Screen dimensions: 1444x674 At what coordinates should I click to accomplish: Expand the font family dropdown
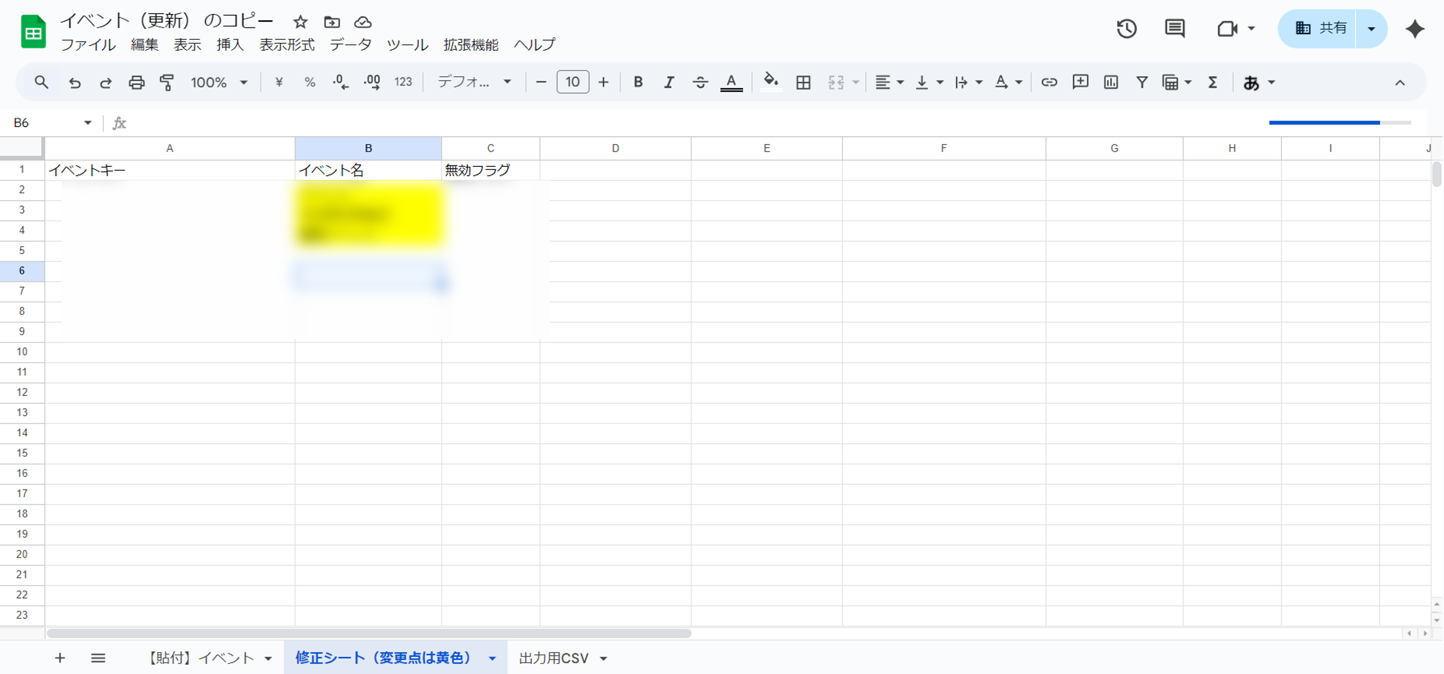tap(474, 82)
